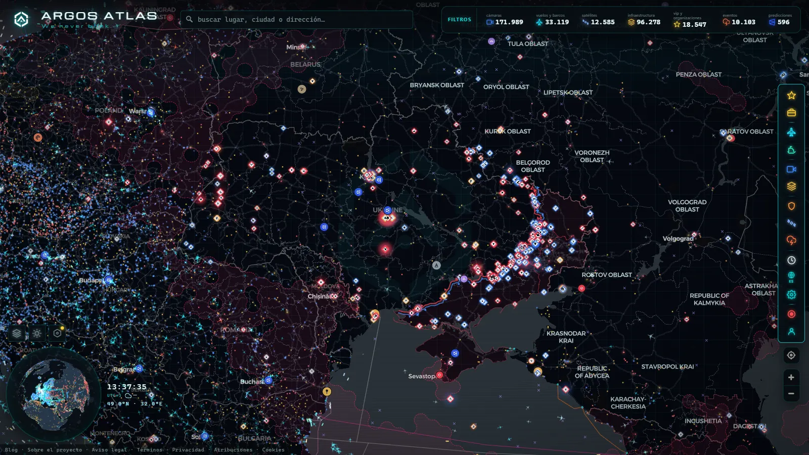The width and height of the screenshot is (809, 455).
Task: Toggle the hexagon button with yellow dot
Action: (57, 333)
